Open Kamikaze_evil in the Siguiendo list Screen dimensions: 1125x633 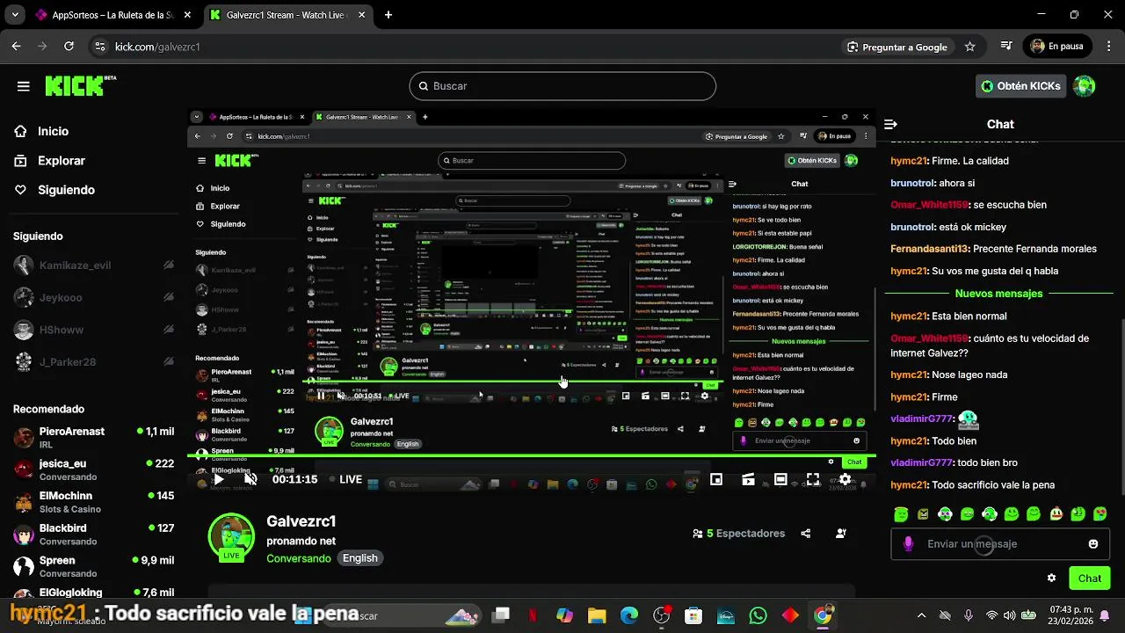(x=93, y=266)
